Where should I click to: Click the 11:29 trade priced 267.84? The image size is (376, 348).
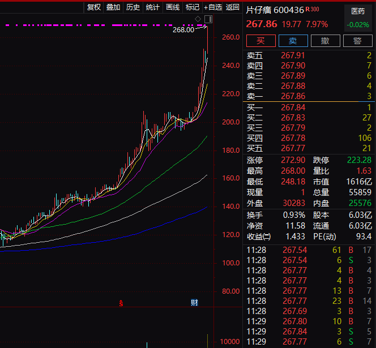coord(309,332)
